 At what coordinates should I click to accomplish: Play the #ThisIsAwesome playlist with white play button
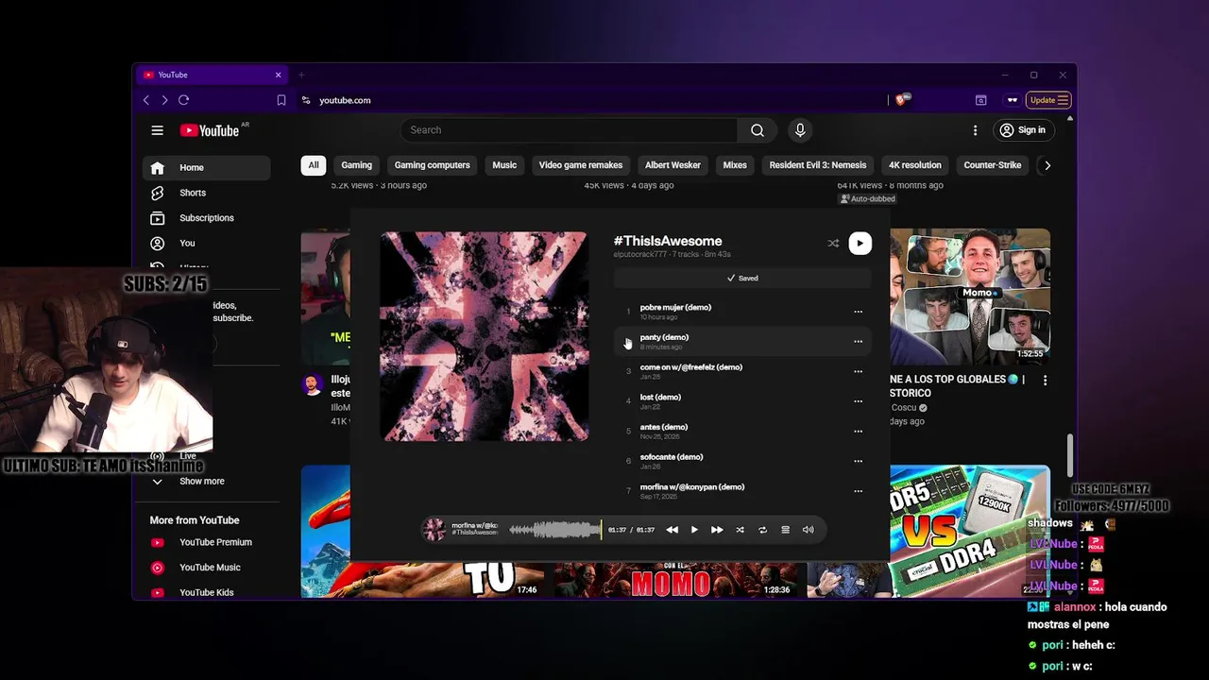point(860,244)
